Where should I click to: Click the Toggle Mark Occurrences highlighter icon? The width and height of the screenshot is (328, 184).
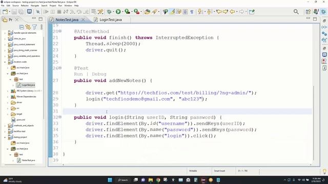click(x=172, y=12)
